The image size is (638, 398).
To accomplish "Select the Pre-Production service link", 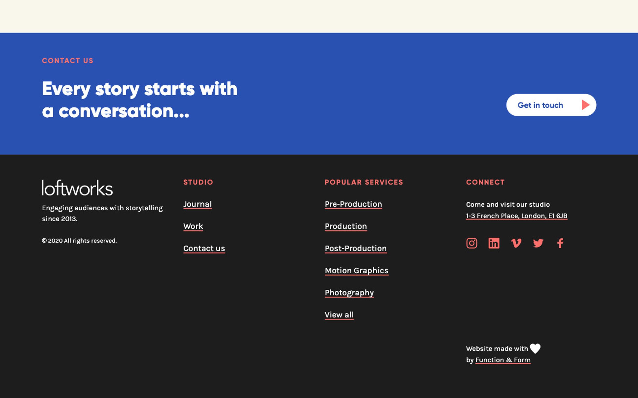I will (353, 204).
